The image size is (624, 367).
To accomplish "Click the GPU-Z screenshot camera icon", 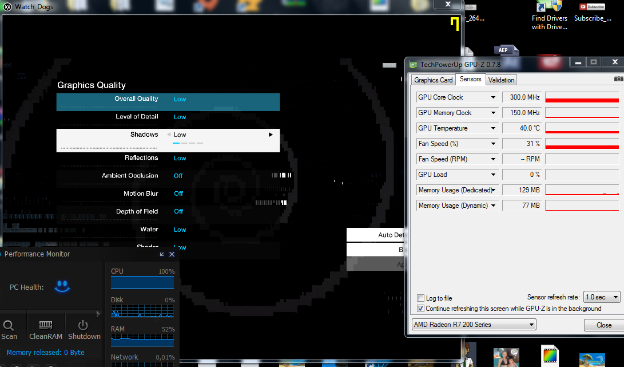I will 618,79.
